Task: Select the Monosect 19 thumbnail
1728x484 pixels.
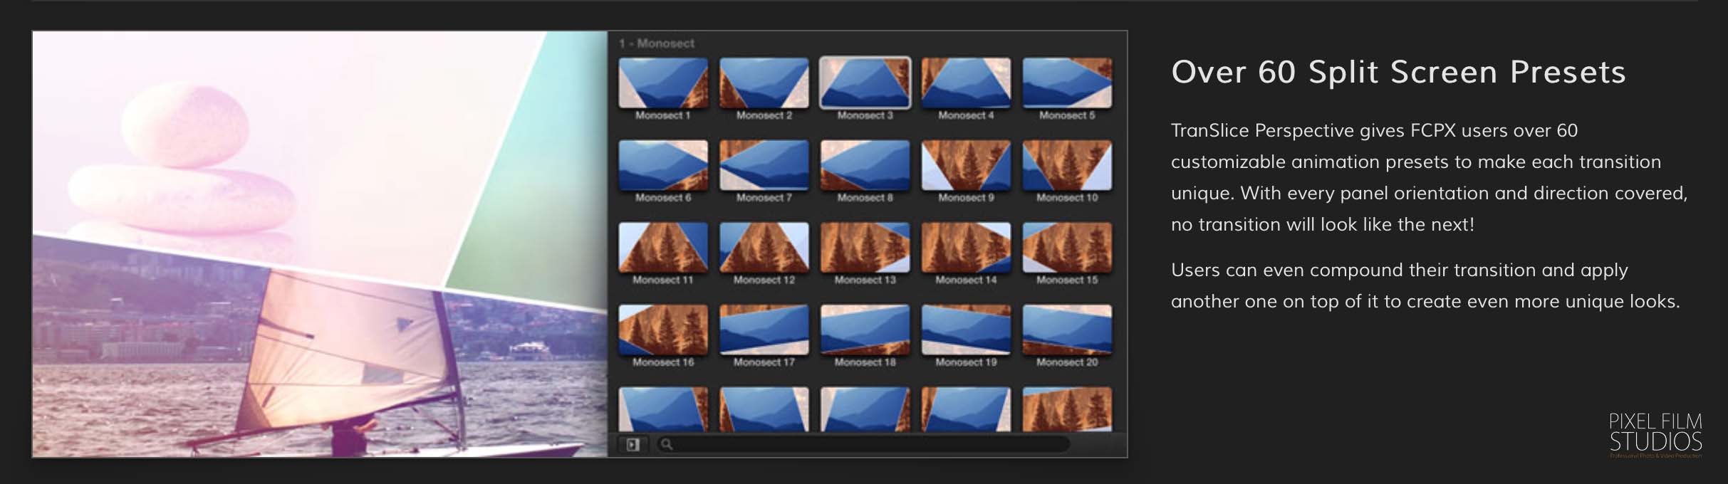Action: (x=966, y=330)
